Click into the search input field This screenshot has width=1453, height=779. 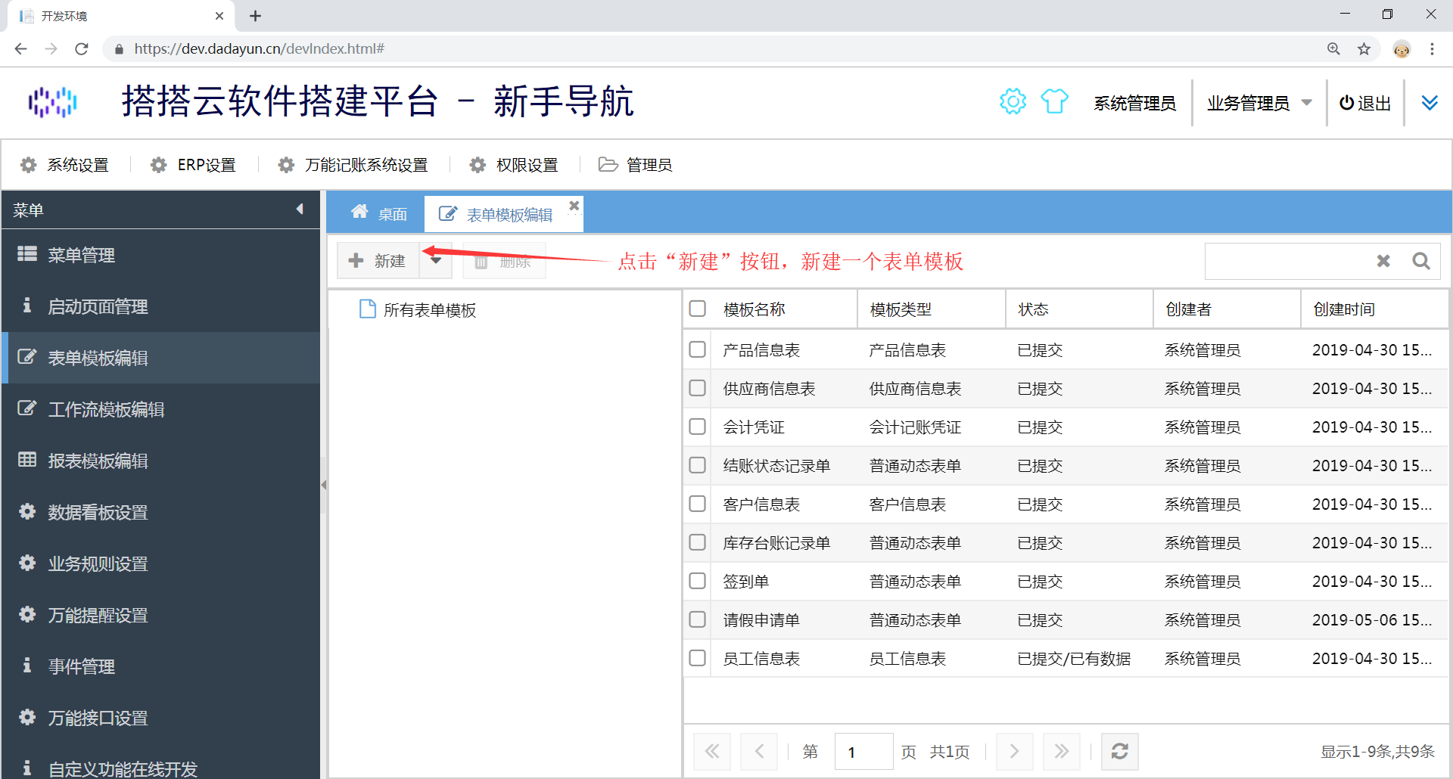[1287, 261]
